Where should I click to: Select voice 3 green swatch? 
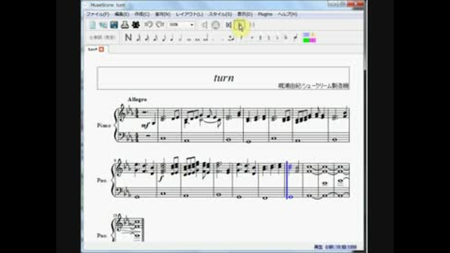[306, 40]
